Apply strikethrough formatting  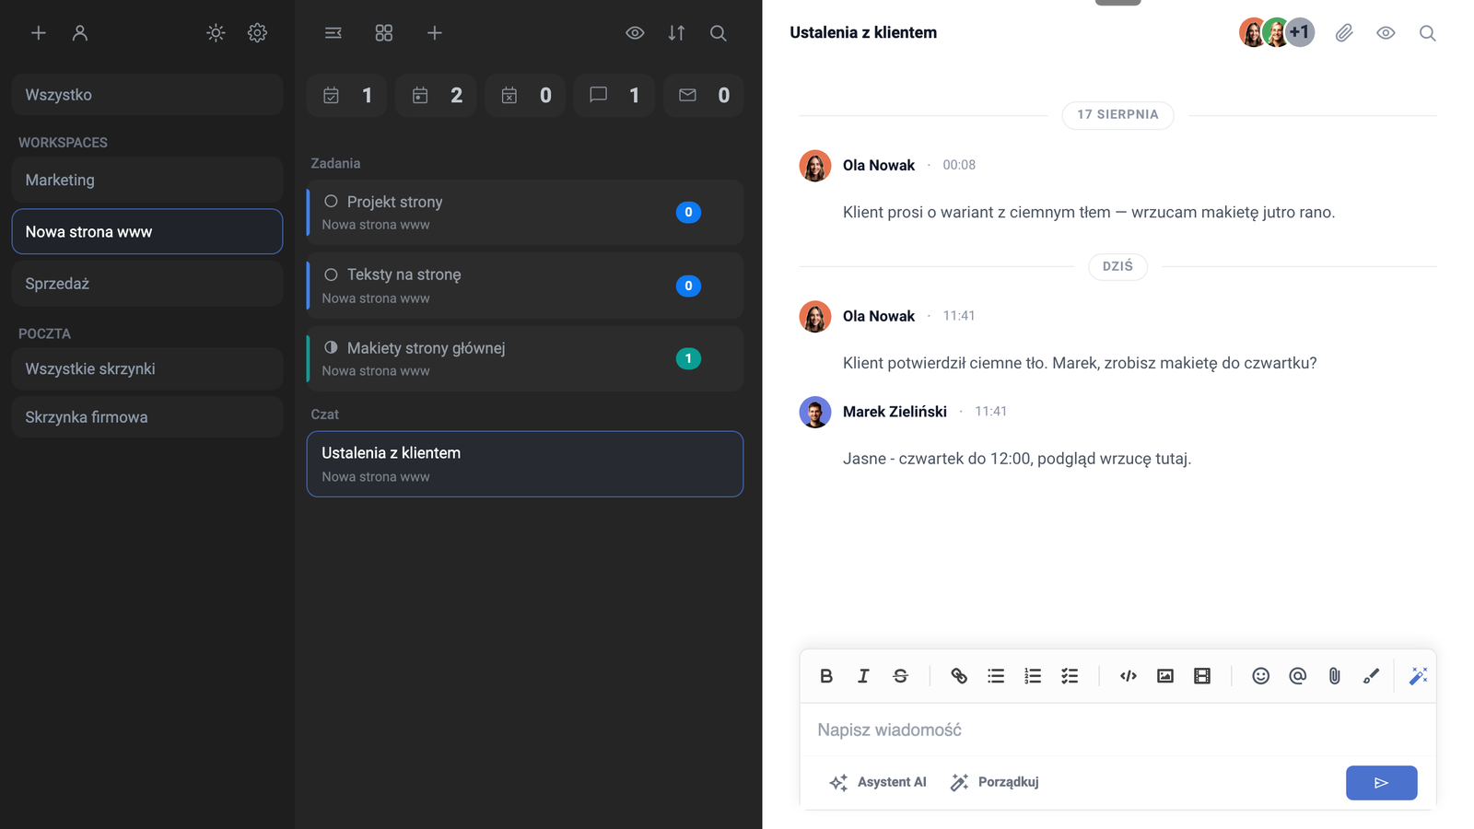point(900,676)
